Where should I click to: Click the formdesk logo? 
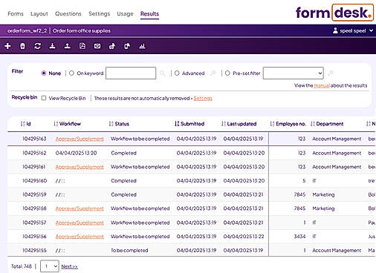334,13
